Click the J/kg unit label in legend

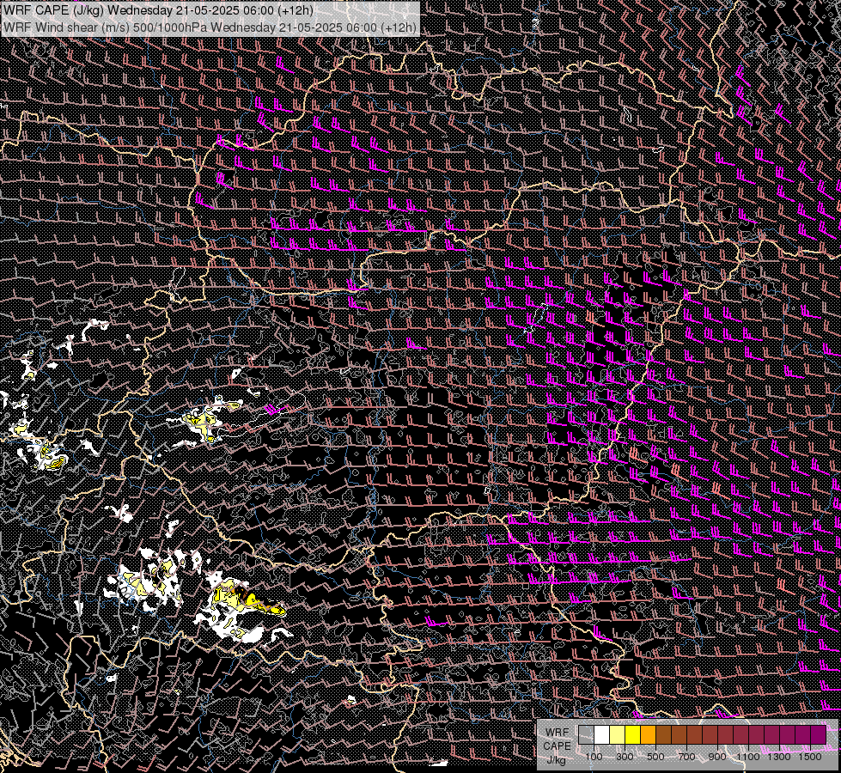pos(557,760)
